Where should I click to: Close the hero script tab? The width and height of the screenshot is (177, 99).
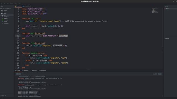click(21, 6)
